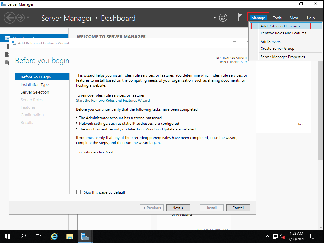
Task: Open the Help menu
Action: click(310, 18)
